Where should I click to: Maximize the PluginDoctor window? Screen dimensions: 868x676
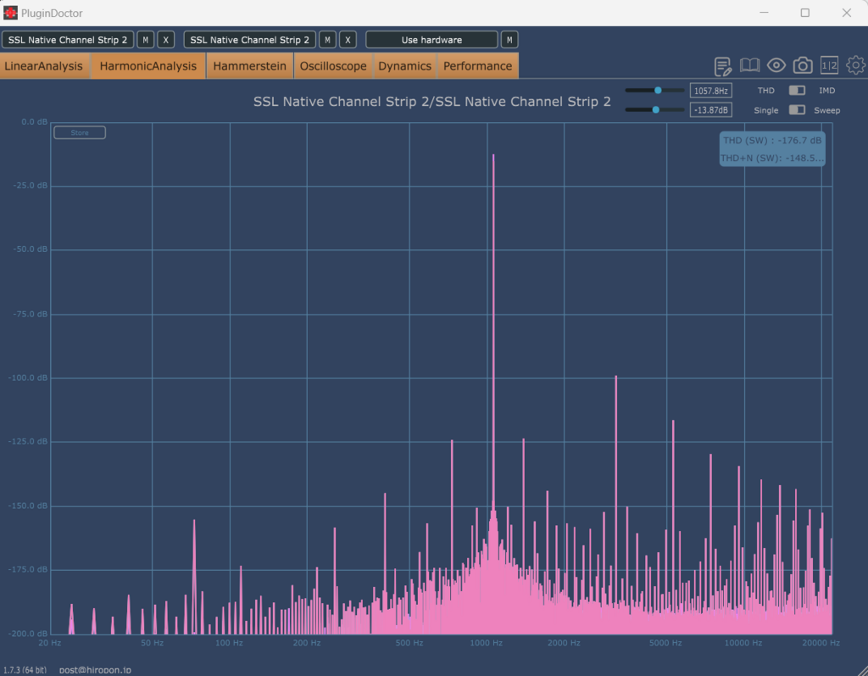click(x=805, y=12)
